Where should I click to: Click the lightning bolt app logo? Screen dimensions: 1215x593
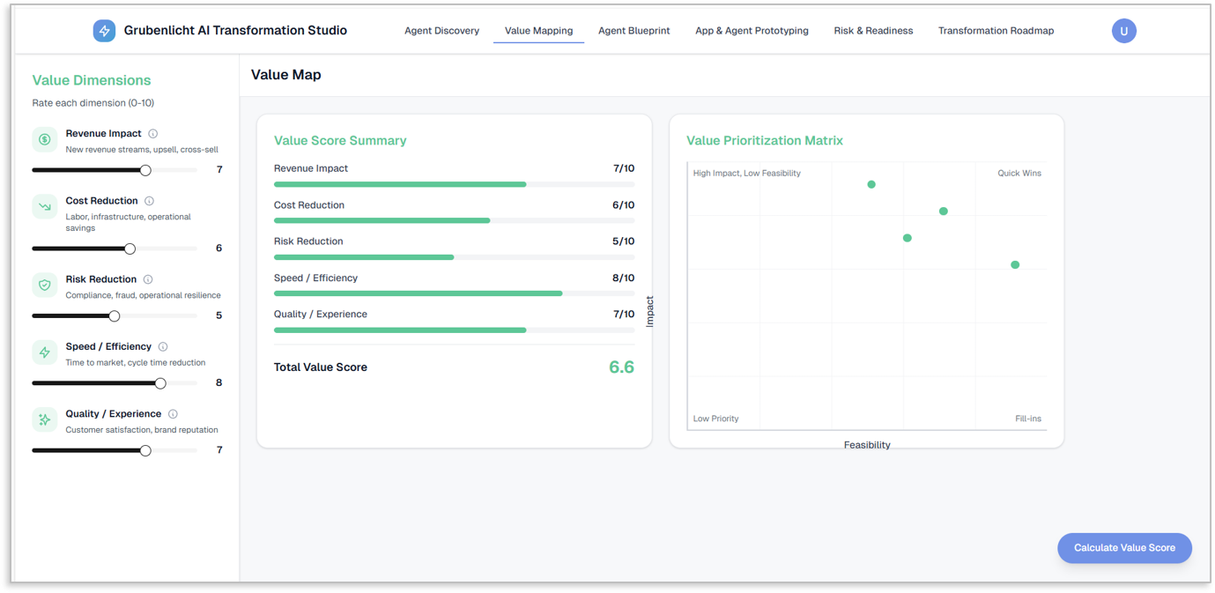point(104,31)
